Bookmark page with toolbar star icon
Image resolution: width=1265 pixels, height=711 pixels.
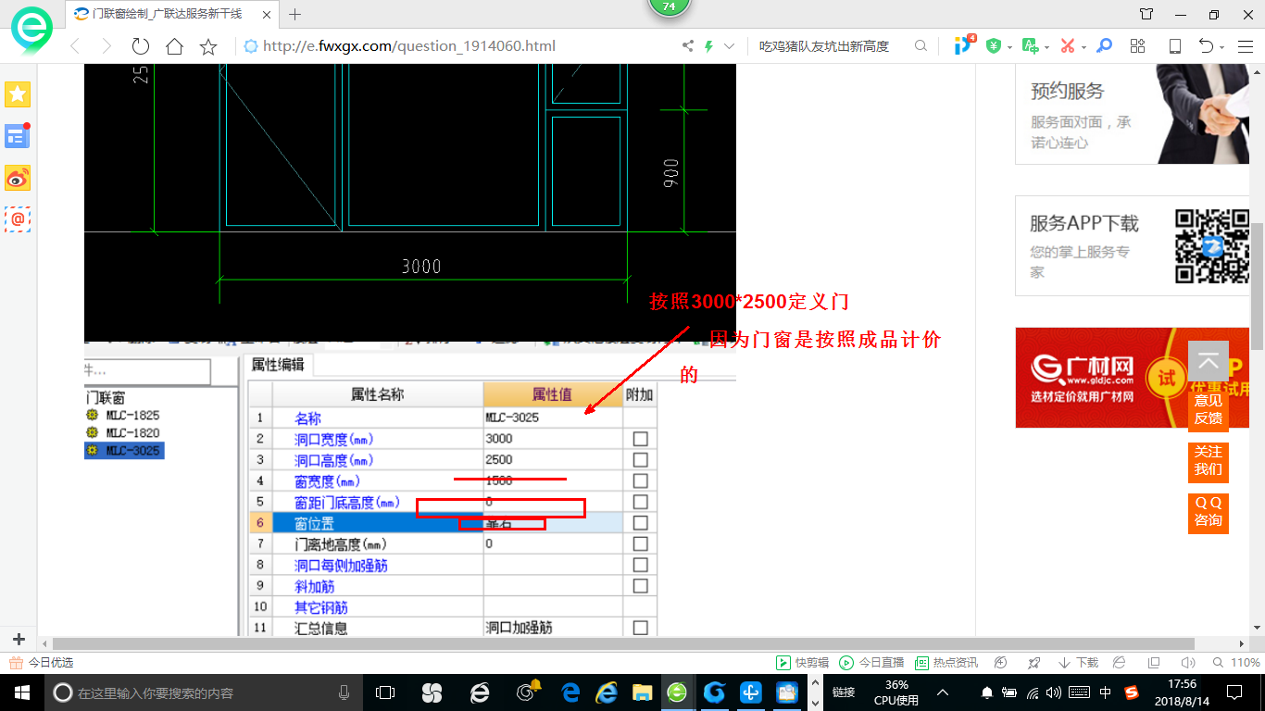click(208, 46)
